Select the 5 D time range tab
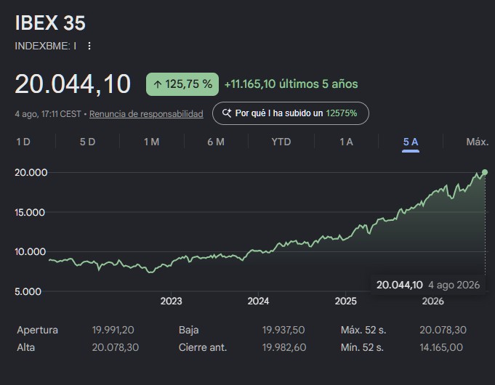 pyautogui.click(x=87, y=142)
